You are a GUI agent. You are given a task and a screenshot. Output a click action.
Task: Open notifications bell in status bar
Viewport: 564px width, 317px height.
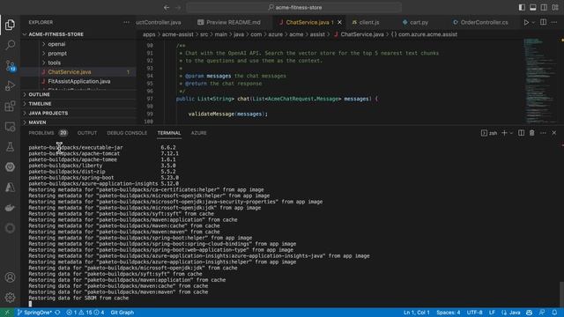tap(554, 313)
